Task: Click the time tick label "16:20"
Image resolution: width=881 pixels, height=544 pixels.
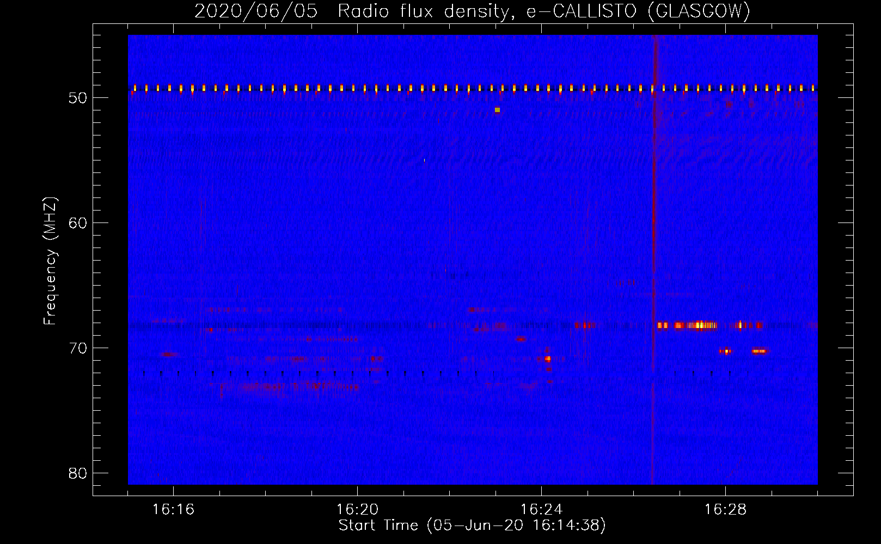Action: (x=357, y=510)
